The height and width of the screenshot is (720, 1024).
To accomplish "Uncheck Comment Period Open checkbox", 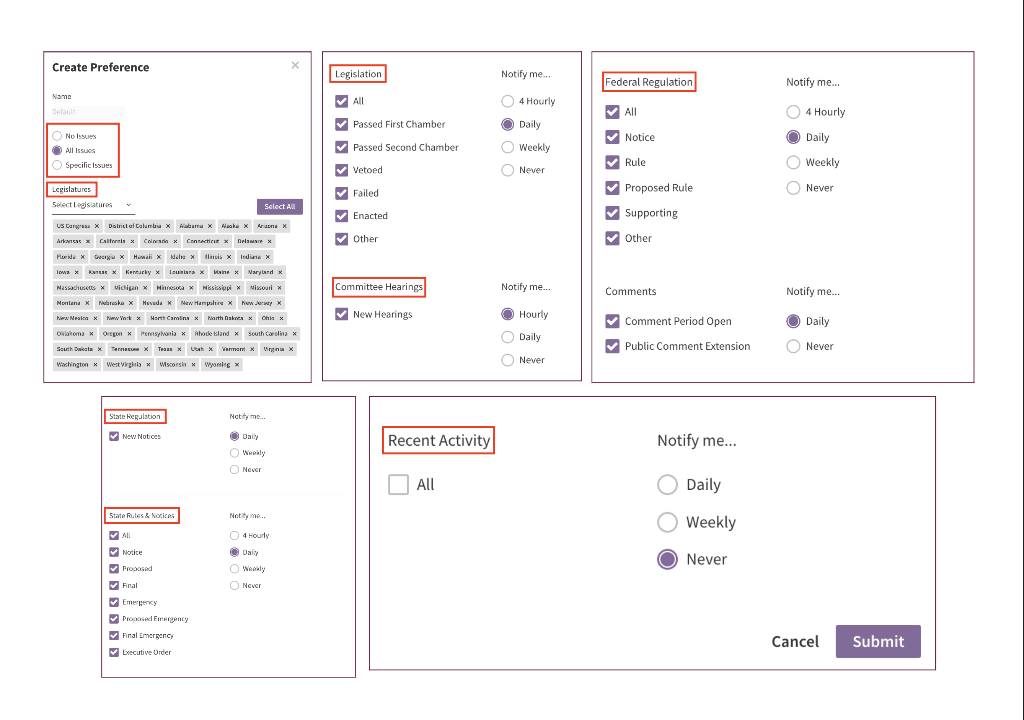I will 612,321.
